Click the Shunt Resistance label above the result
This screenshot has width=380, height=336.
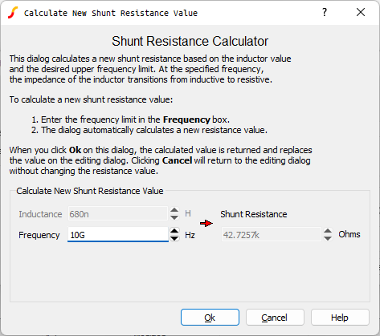point(254,214)
